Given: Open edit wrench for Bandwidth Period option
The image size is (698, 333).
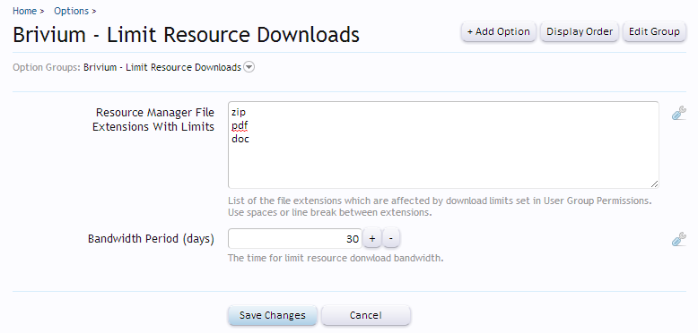Looking at the screenshot, I should [x=678, y=239].
